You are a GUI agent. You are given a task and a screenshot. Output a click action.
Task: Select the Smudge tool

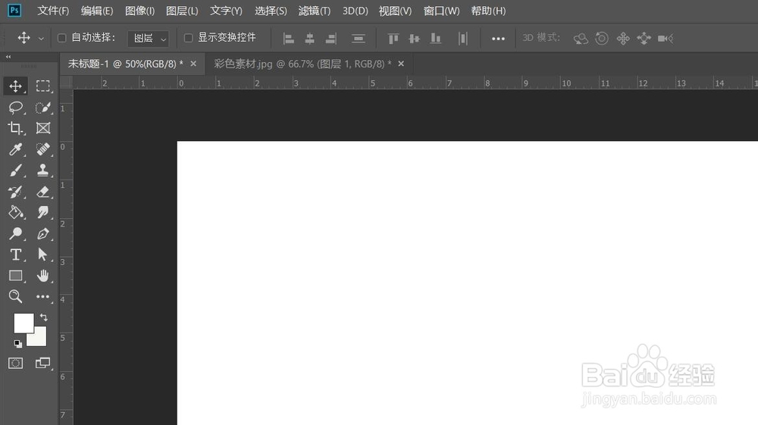[x=43, y=212]
